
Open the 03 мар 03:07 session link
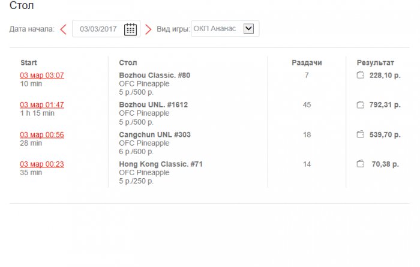point(42,76)
